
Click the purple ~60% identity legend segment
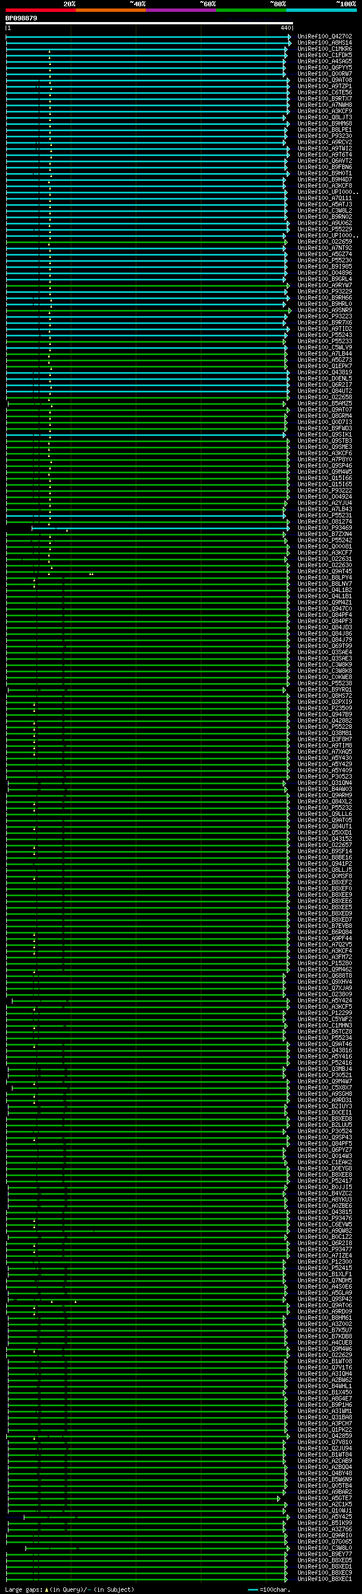point(182,10)
